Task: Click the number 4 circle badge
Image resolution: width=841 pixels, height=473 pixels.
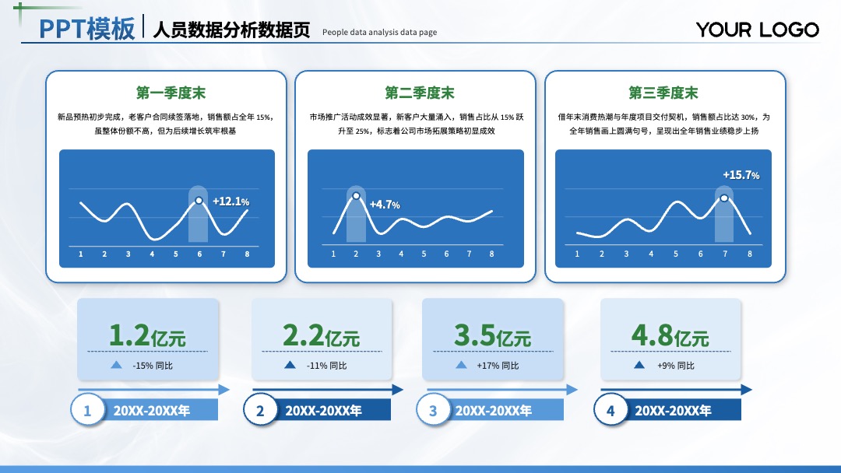Action: [x=611, y=410]
